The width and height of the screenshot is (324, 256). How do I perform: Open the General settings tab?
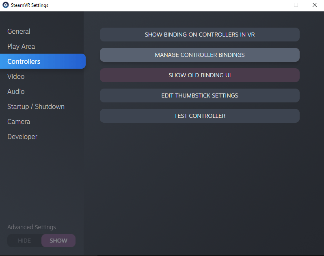tap(19, 31)
